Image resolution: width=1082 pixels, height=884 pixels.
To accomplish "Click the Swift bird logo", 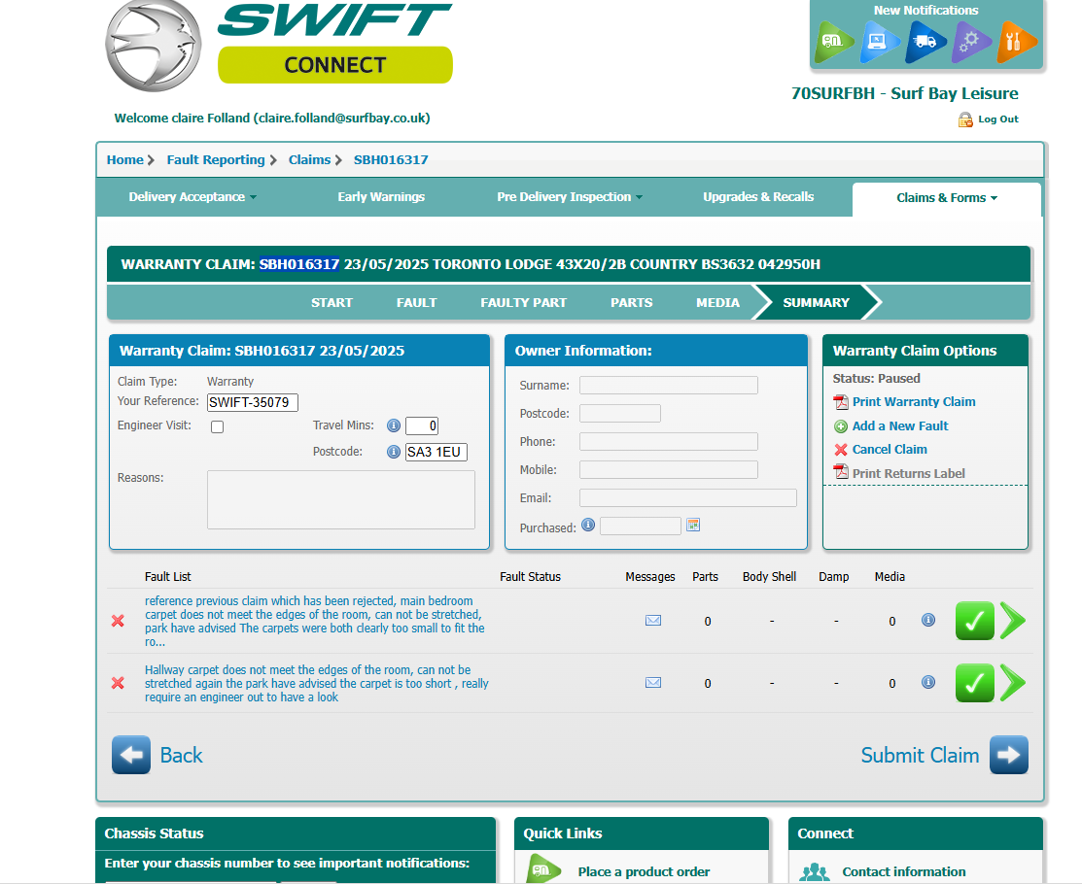I will 154,46.
